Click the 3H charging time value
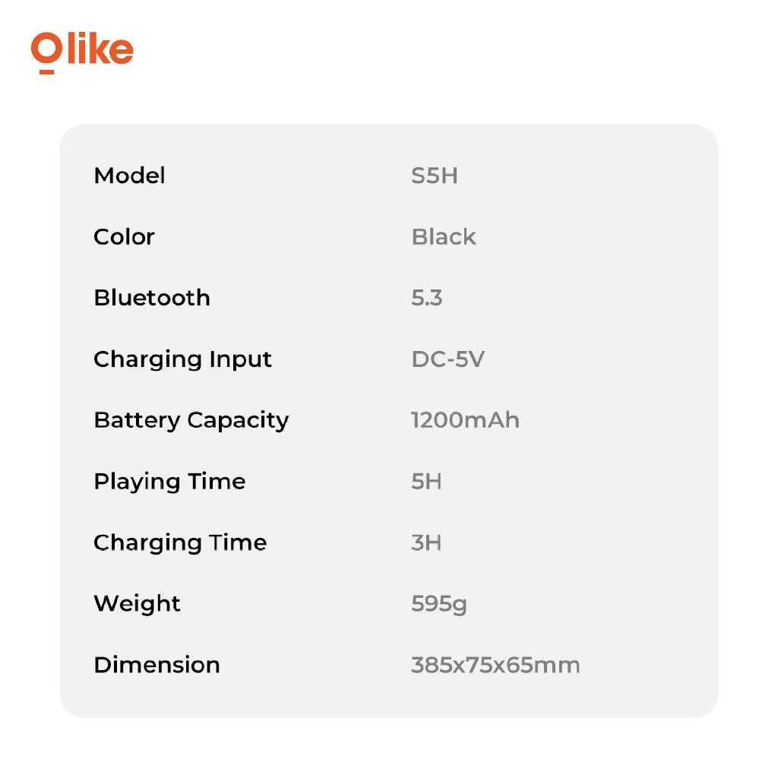Image resolution: width=778 pixels, height=778 pixels. 426,542
